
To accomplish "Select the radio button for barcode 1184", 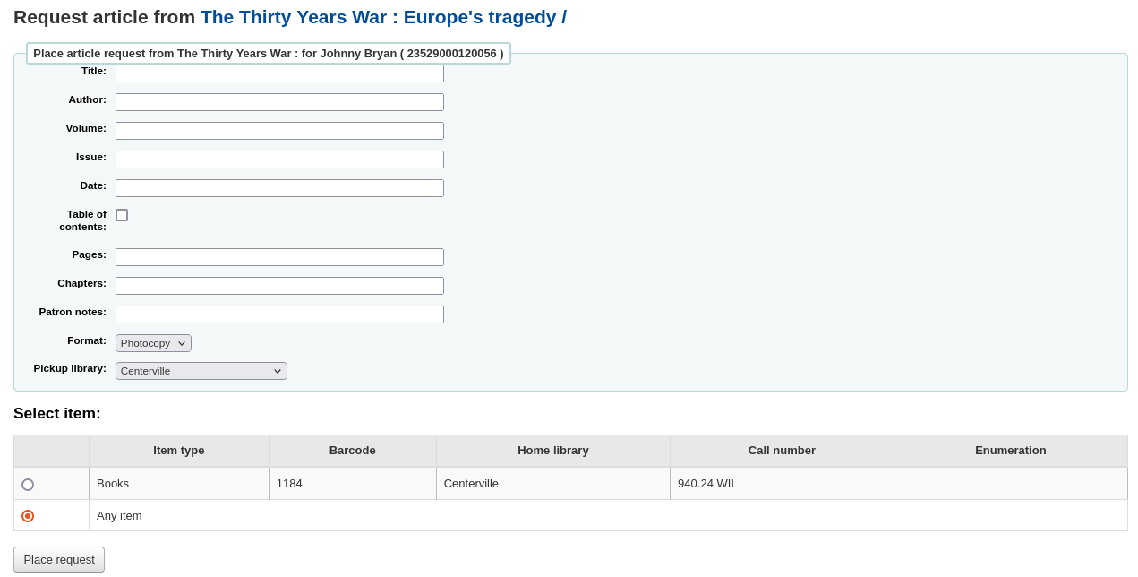I will 27,483.
